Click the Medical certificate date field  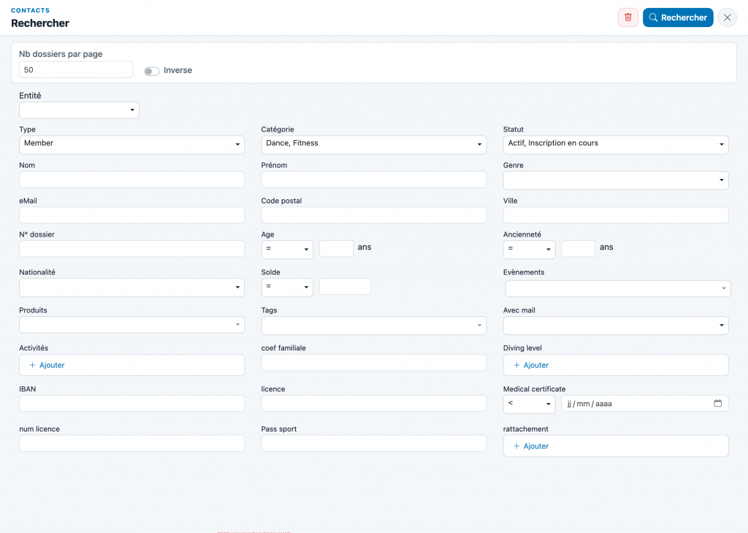tap(644, 403)
